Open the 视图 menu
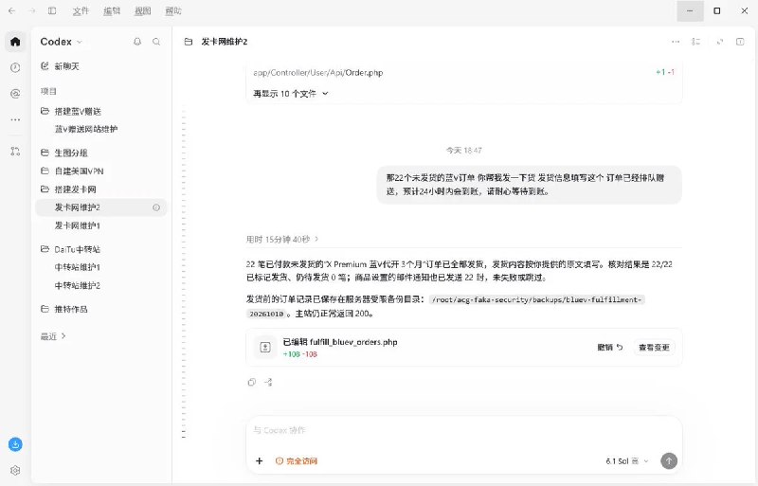 (x=143, y=10)
